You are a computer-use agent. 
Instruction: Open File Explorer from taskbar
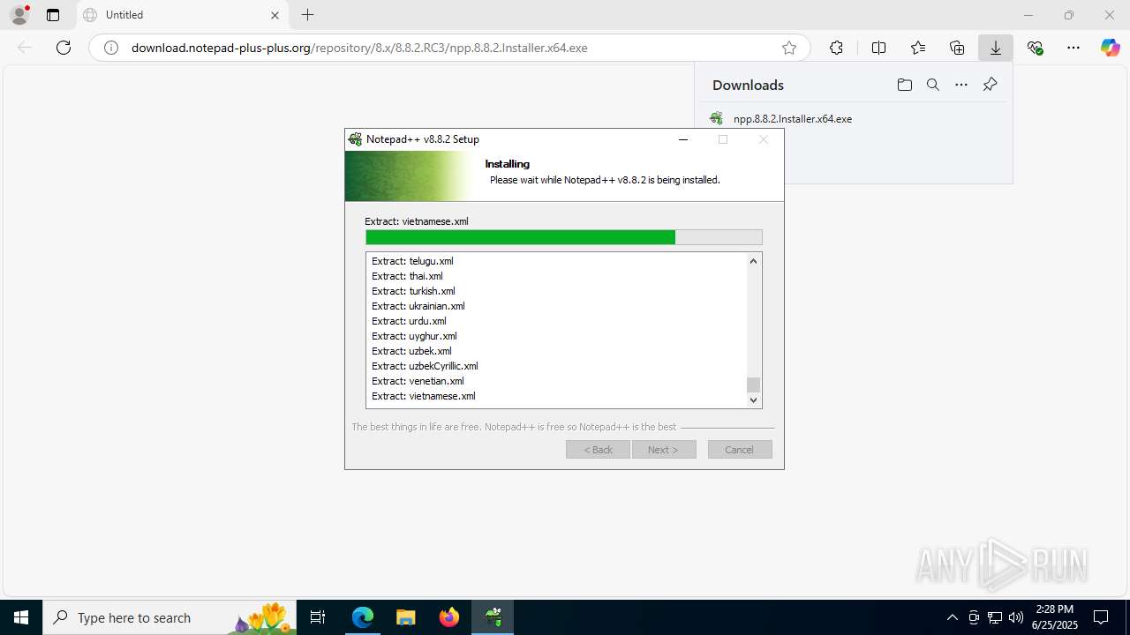coord(405,617)
